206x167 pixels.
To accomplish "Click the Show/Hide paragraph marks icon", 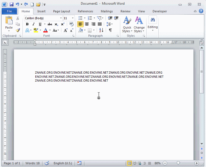I will tap(110, 30).
